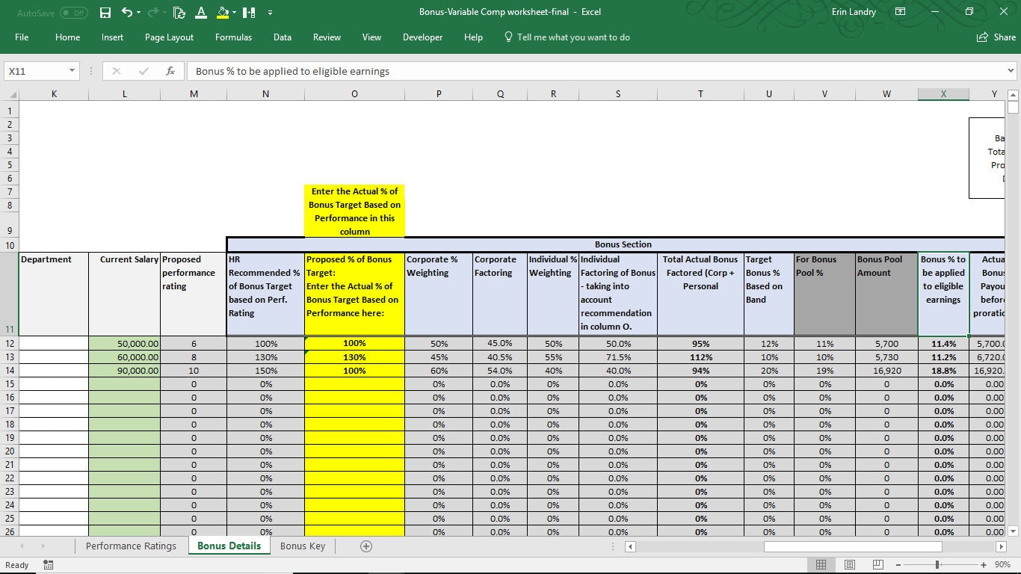1021x574 pixels.
Task: Select the Bonus Details sheet tab
Action: click(x=229, y=546)
